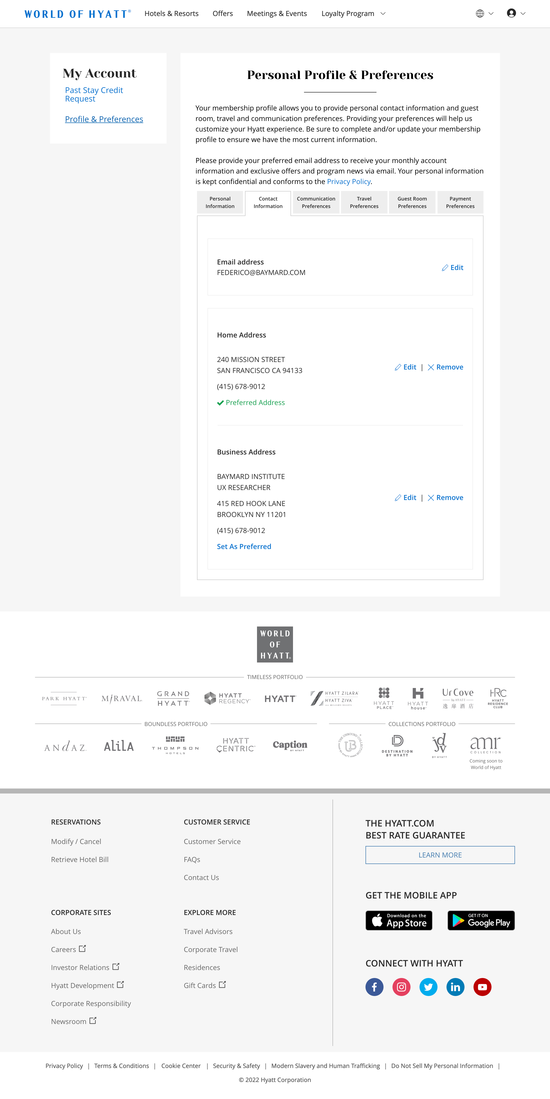
Task: Expand the Loyalty Program menu
Action: click(353, 14)
